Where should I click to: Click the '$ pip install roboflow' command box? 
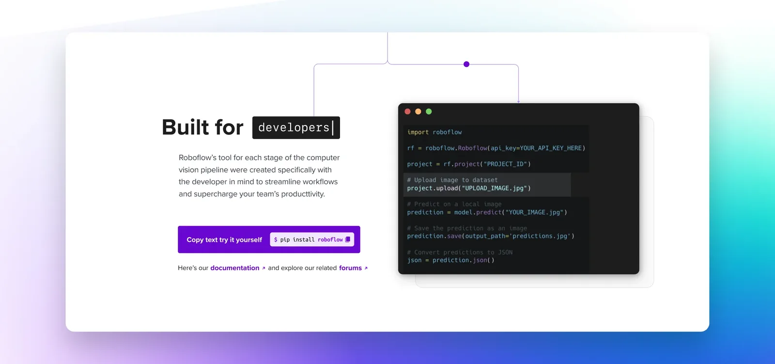312,239
